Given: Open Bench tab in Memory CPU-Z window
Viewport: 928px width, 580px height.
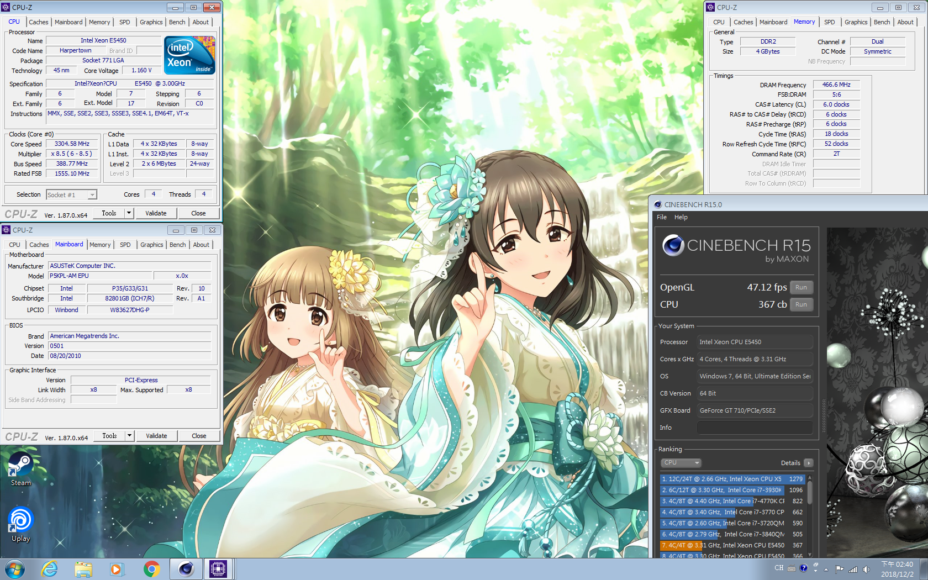Looking at the screenshot, I should coord(882,22).
